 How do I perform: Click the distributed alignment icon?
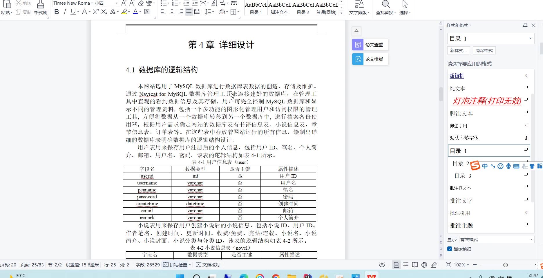(x=197, y=12)
